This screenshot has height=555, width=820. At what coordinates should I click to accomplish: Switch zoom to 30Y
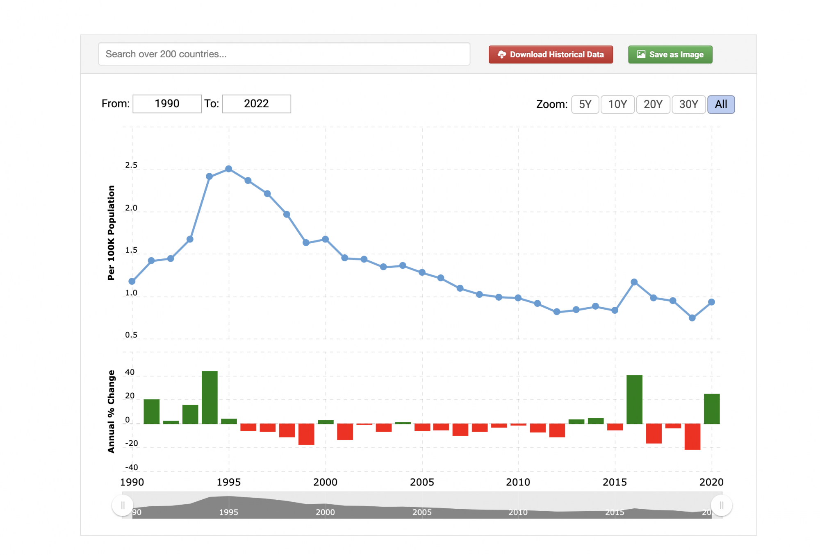click(x=688, y=104)
